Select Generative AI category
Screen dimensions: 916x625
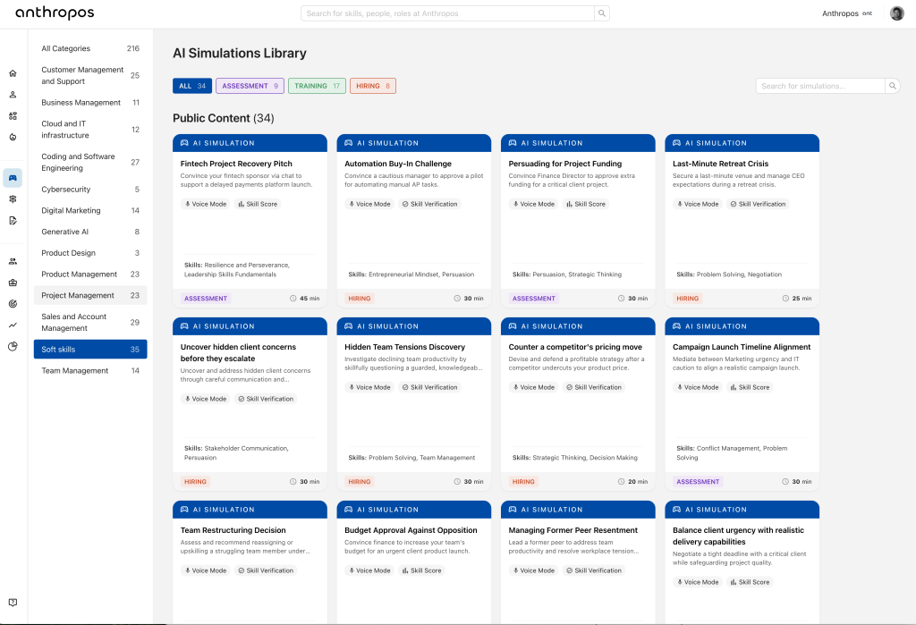click(90, 232)
